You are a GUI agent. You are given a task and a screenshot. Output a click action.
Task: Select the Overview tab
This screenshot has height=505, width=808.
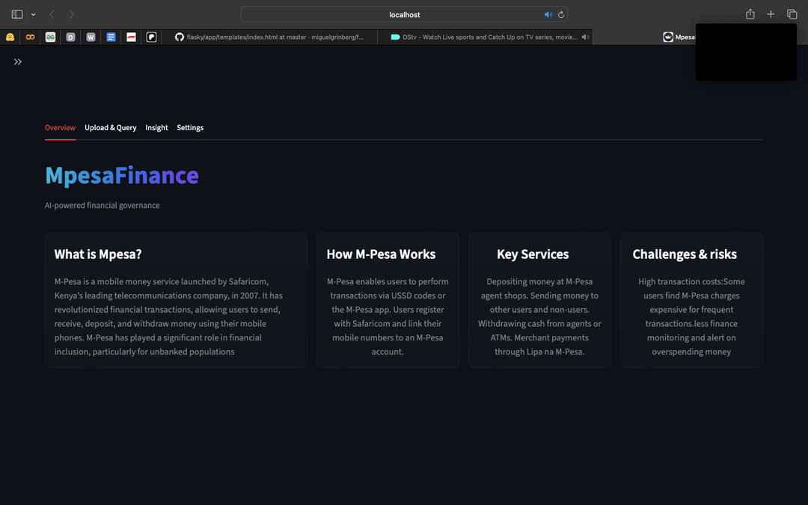(x=60, y=128)
